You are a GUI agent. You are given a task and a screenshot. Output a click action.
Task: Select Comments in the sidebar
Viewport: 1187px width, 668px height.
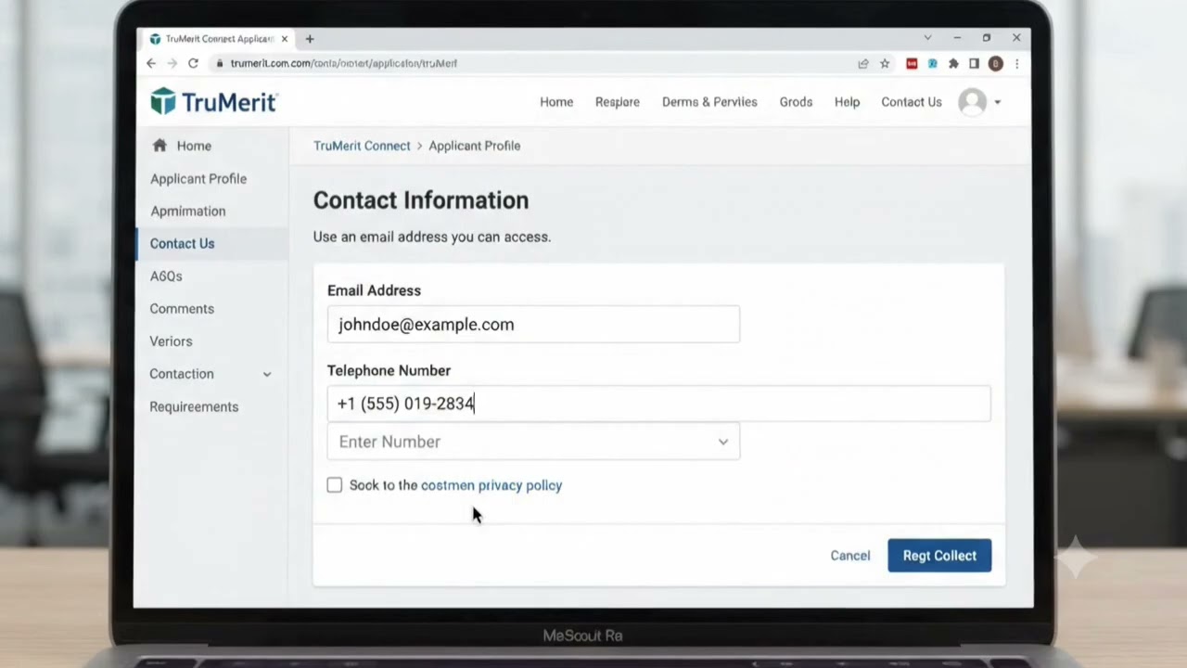pos(182,309)
